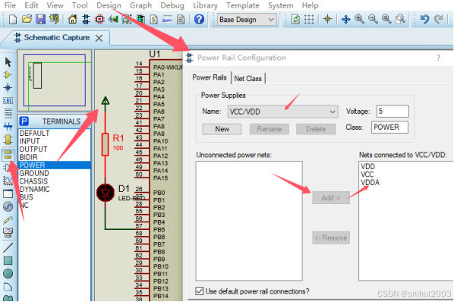
Task: Select the 2D Graphics Line tool
Action: pos(8,247)
